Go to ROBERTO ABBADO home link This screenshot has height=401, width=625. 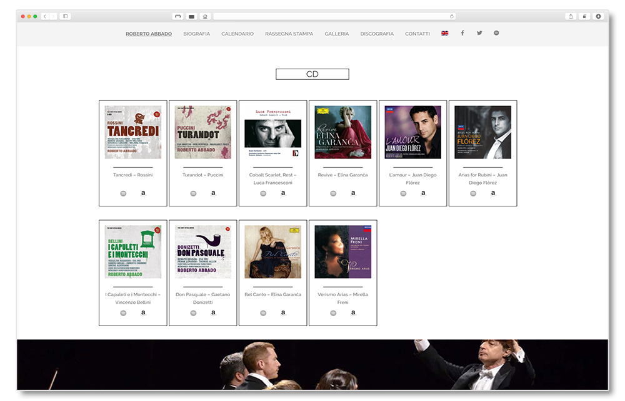pyautogui.click(x=149, y=34)
